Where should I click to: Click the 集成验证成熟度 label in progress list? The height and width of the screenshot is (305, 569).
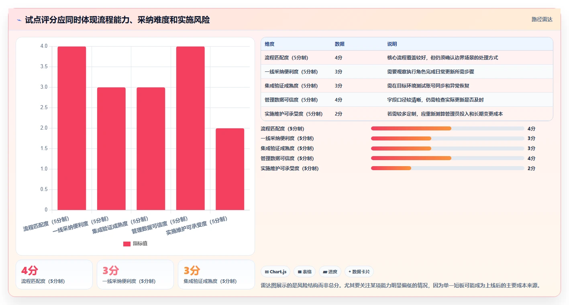coord(287,148)
